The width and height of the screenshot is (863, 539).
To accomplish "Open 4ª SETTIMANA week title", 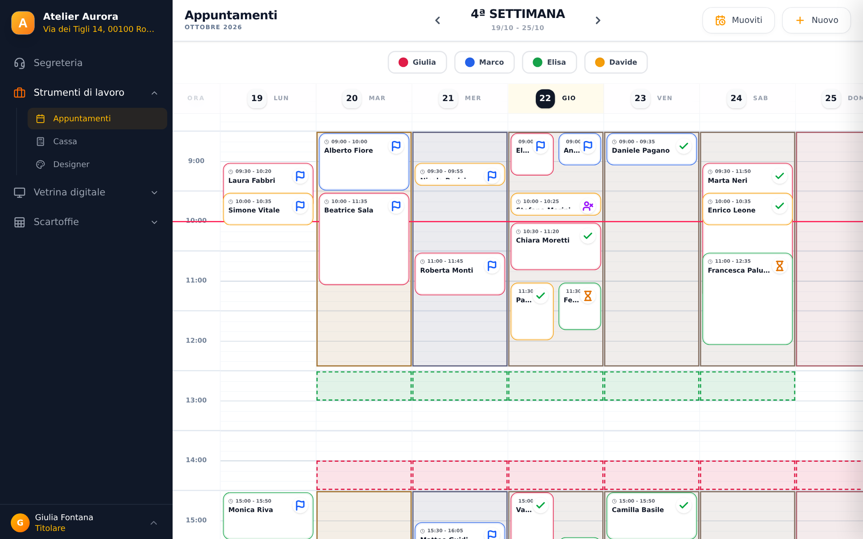I will [518, 14].
